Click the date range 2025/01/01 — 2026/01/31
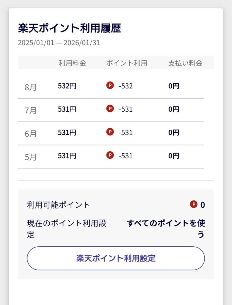Screen dimensions: 232x305 (x=59, y=43)
